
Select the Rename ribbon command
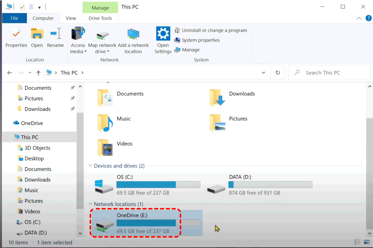coord(55,38)
